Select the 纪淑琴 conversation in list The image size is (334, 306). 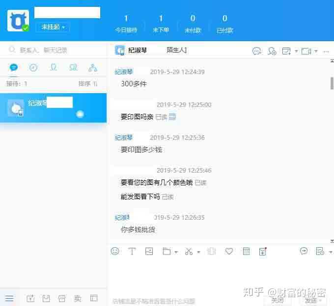[53, 107]
